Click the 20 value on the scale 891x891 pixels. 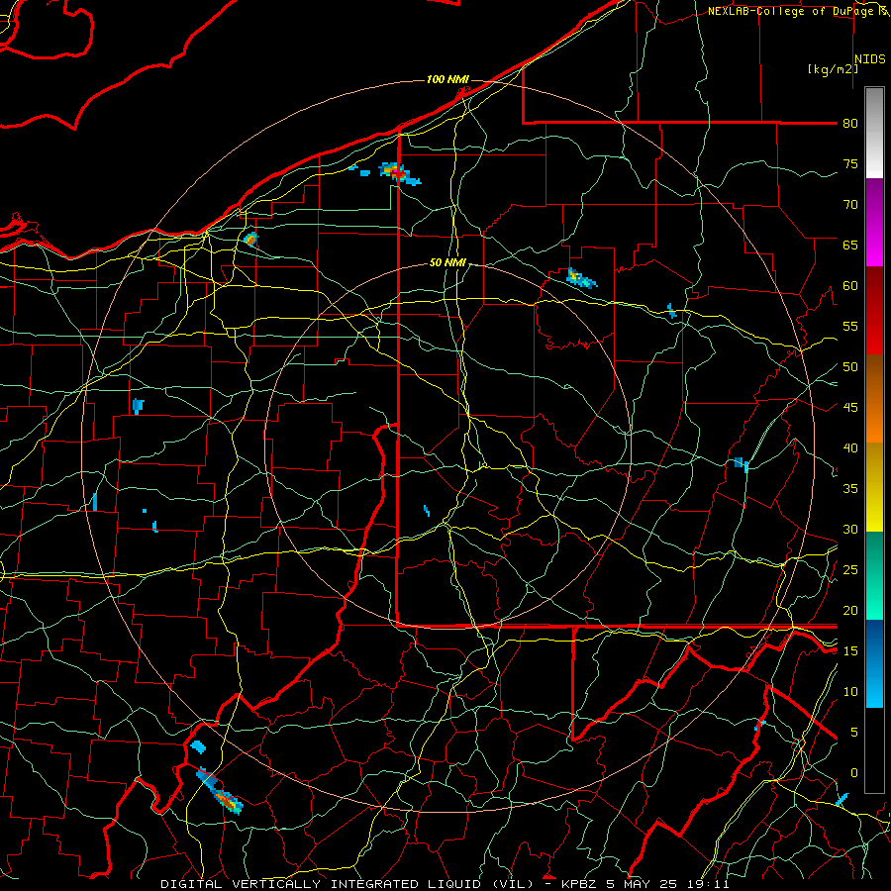pyautogui.click(x=850, y=610)
